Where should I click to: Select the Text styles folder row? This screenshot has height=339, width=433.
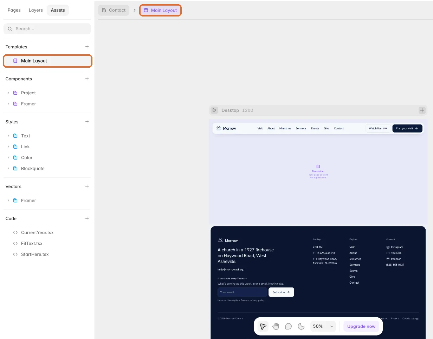(47, 136)
